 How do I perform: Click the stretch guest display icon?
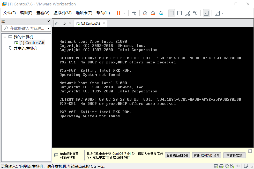click(217, 13)
